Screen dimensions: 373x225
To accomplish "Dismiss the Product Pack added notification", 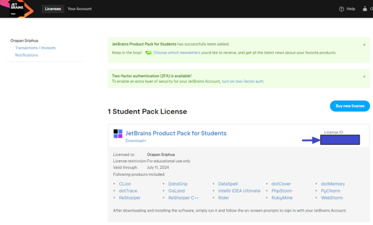I will [364, 45].
